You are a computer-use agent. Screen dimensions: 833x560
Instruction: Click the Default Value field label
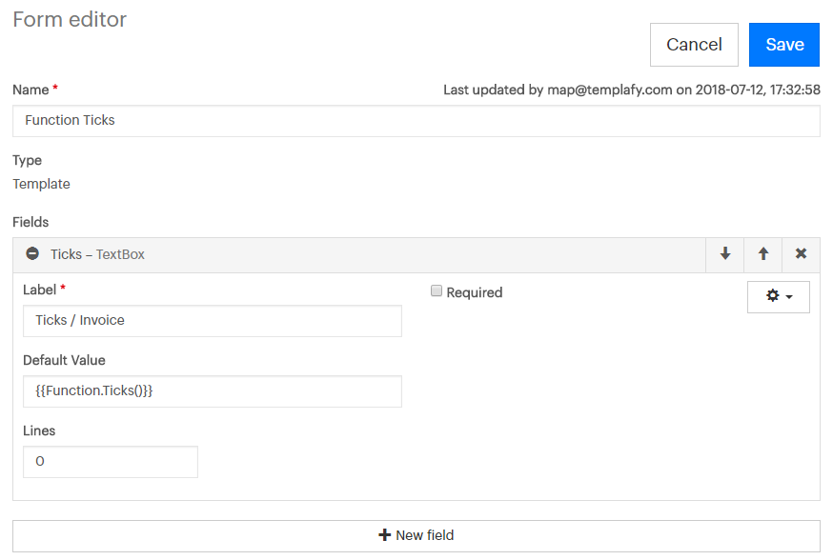click(x=64, y=360)
